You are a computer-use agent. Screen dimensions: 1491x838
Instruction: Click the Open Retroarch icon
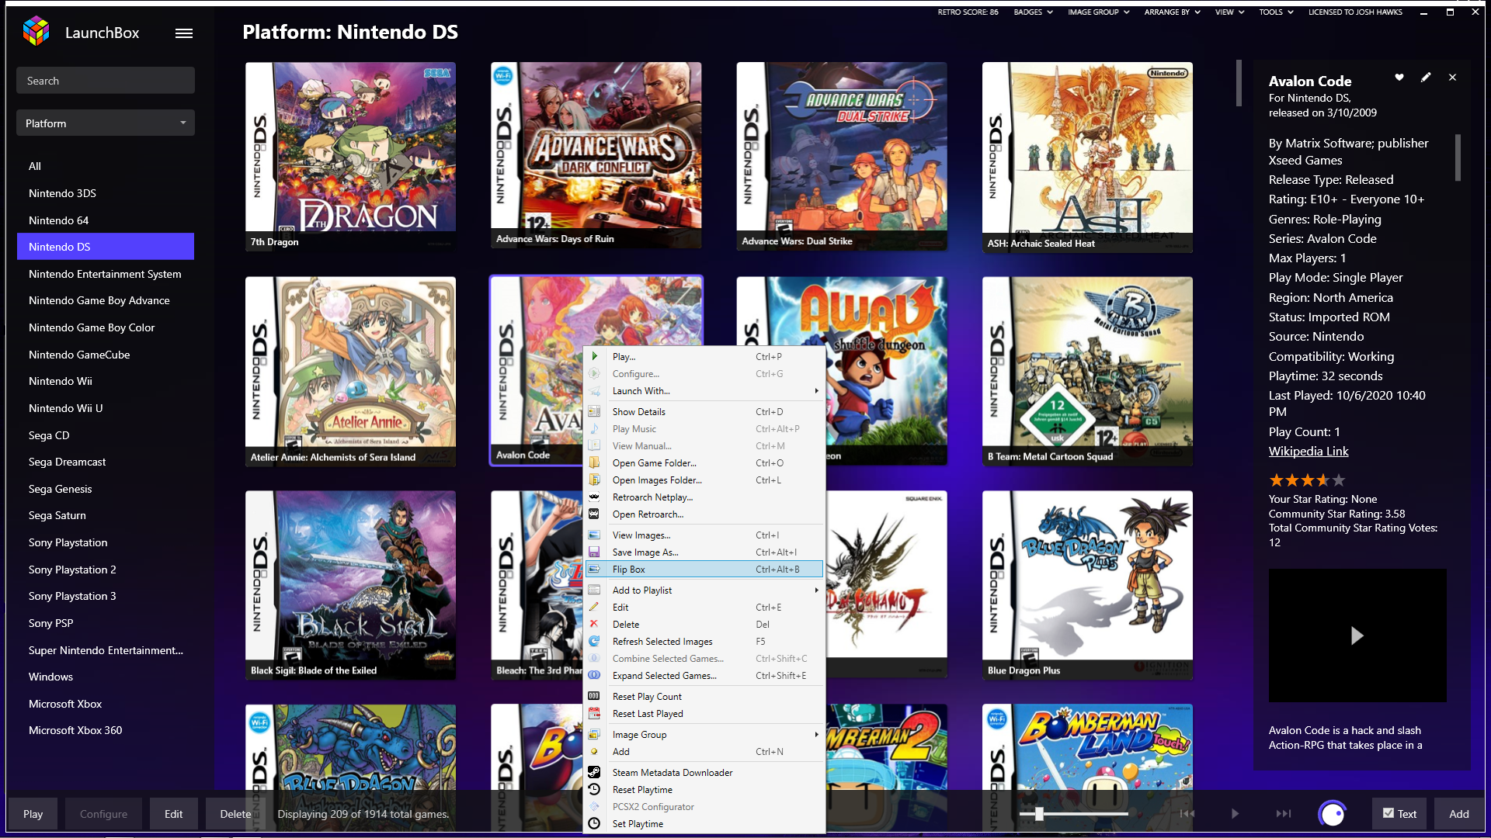594,514
